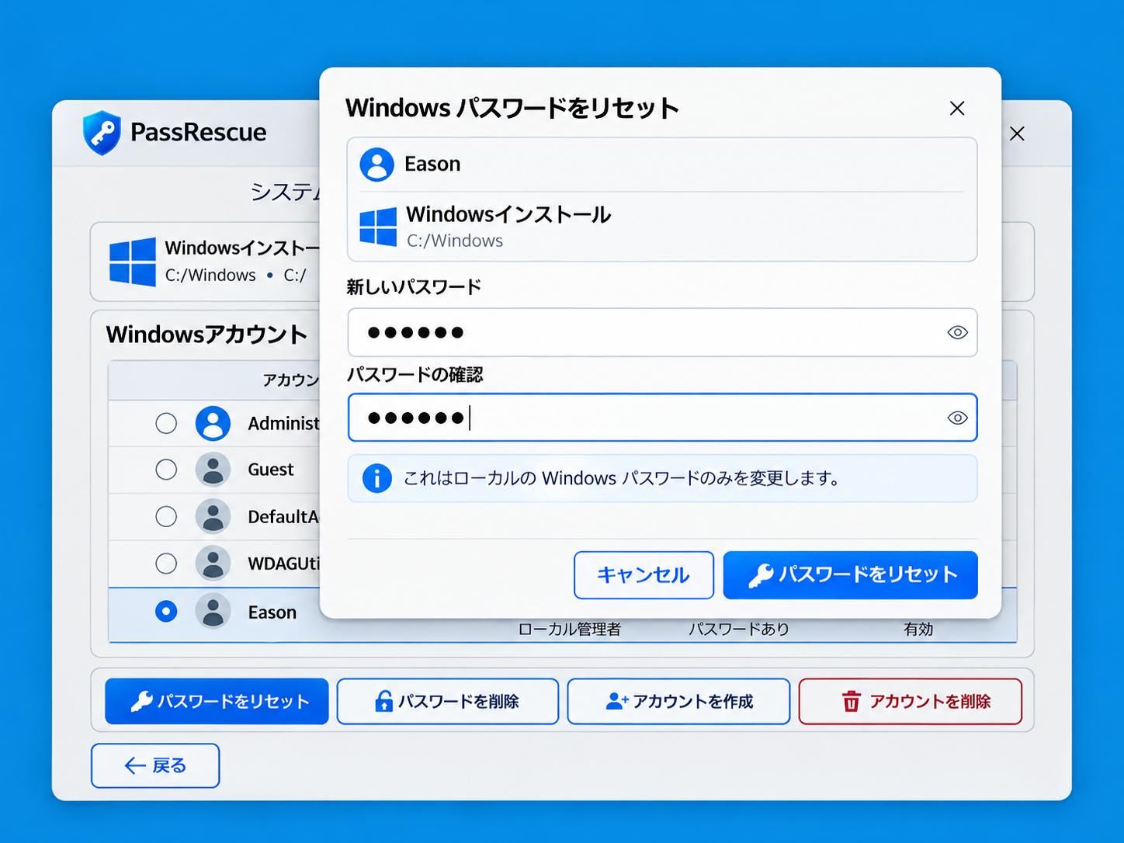Select the WDAGUtility account radio button
1124x843 pixels.
point(166,564)
